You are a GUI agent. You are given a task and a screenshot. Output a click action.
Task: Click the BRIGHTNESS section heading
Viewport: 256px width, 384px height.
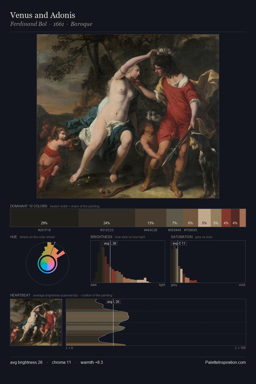(101, 237)
